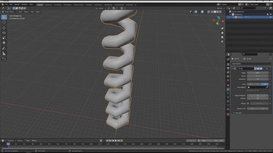The image size is (273, 153).
Task: Toggle Circle visibility eye in outliner
Action: (x=270, y=17)
